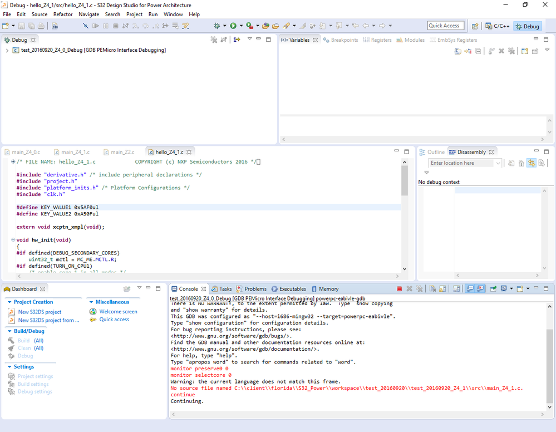Expand the folded file header comment

(x=13, y=162)
